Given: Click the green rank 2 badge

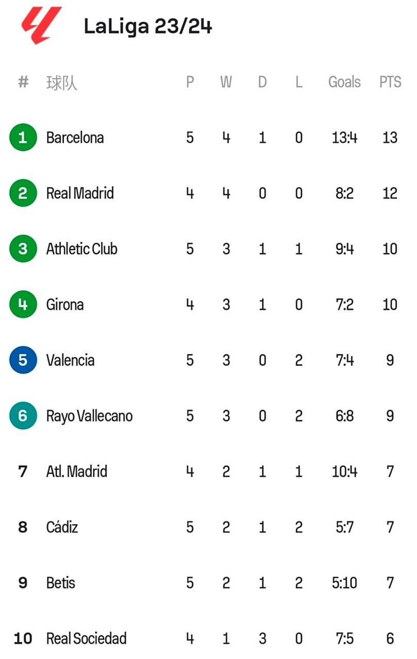Looking at the screenshot, I should pyautogui.click(x=23, y=193).
